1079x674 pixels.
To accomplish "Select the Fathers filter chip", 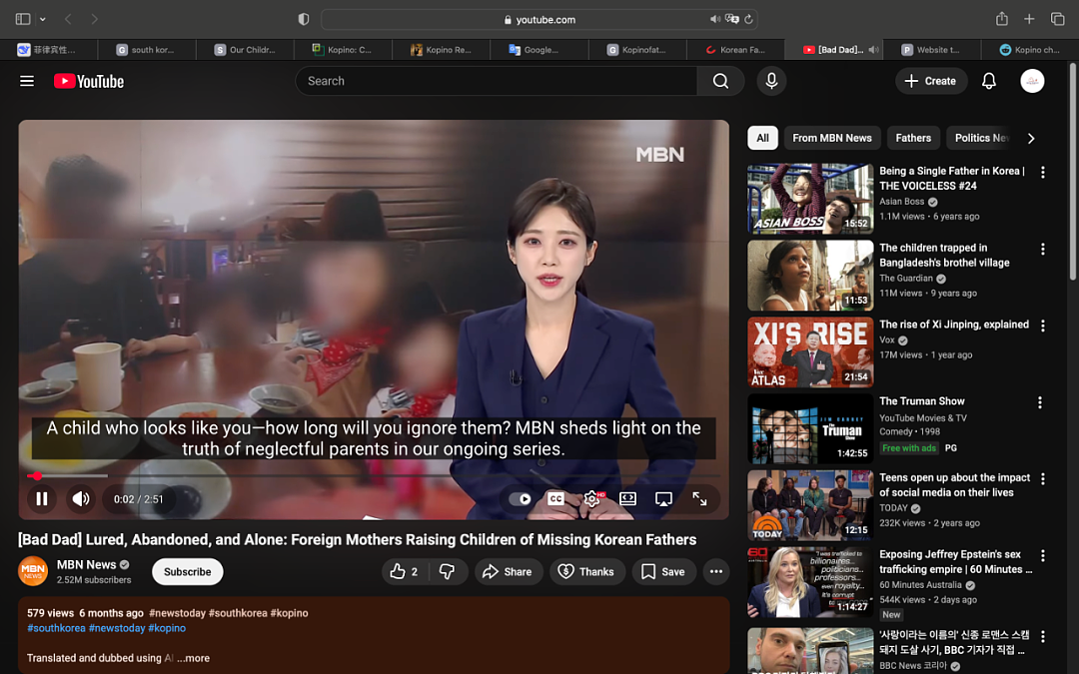I will click(913, 138).
